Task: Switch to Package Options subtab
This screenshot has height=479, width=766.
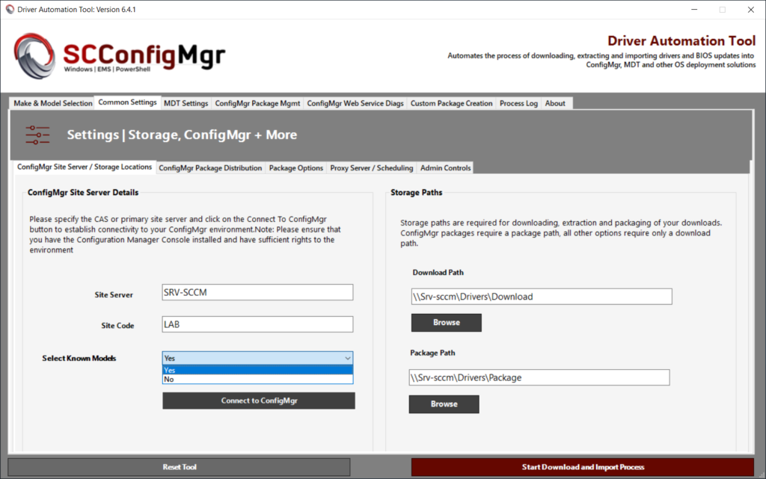Action: (296, 168)
